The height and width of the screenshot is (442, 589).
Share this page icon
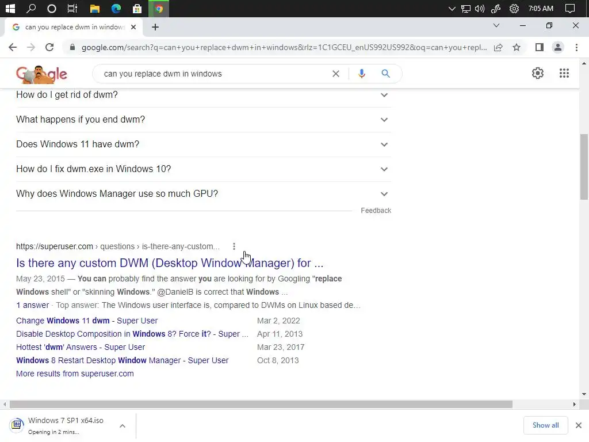pyautogui.click(x=498, y=47)
